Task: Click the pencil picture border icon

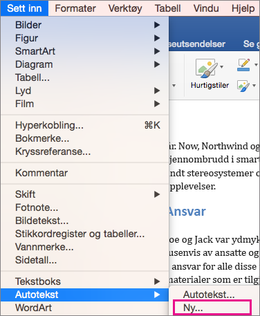Action: coord(243,65)
